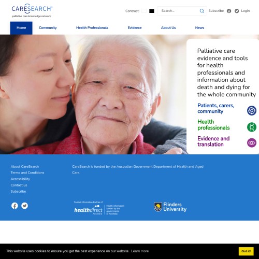Open the Login link
The image size is (259, 259).
tap(246, 11)
